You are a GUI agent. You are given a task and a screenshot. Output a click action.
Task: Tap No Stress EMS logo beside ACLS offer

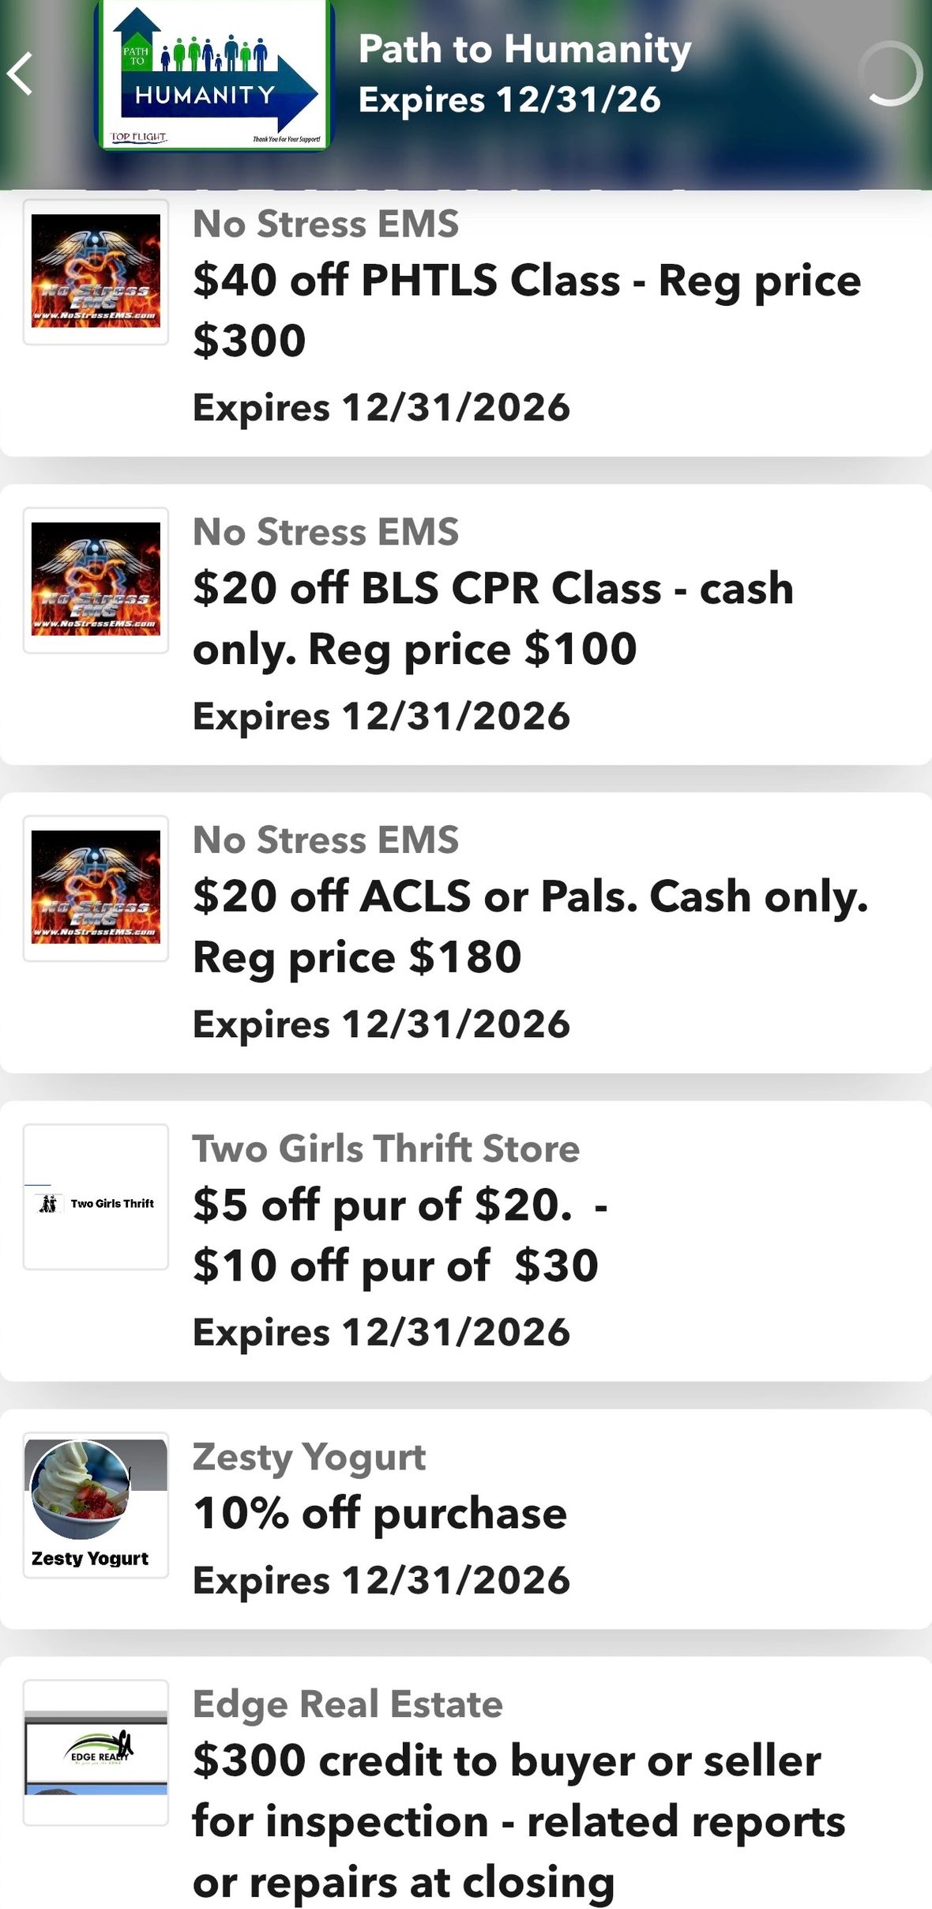[x=96, y=888]
